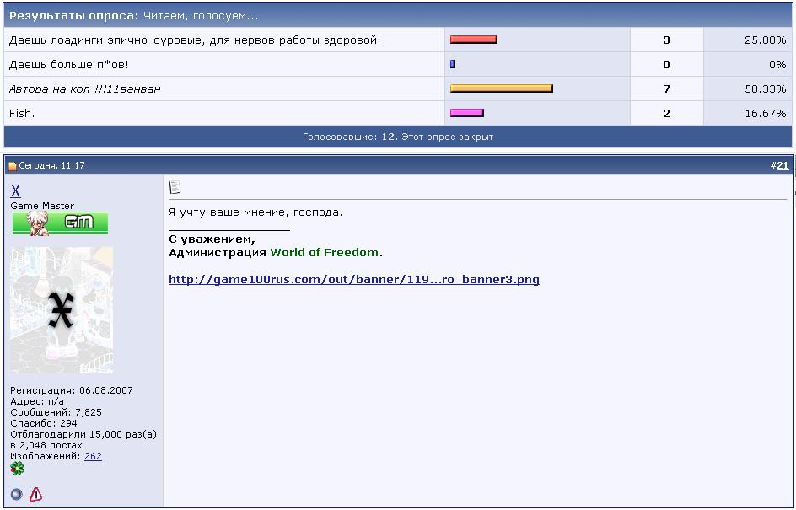The height and width of the screenshot is (510, 796).
Task: Click the poll option 'Автора на кол !!!11ванван'
Action: pos(84,89)
